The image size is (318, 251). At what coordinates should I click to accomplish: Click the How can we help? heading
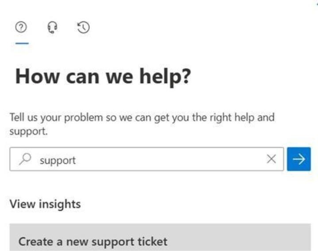click(103, 77)
